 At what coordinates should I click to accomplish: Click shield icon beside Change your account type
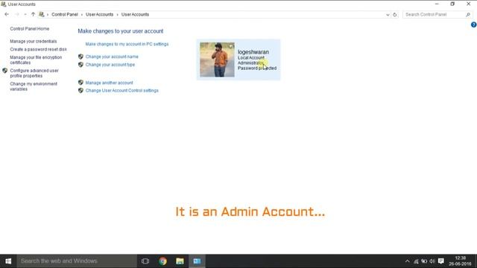(80, 65)
